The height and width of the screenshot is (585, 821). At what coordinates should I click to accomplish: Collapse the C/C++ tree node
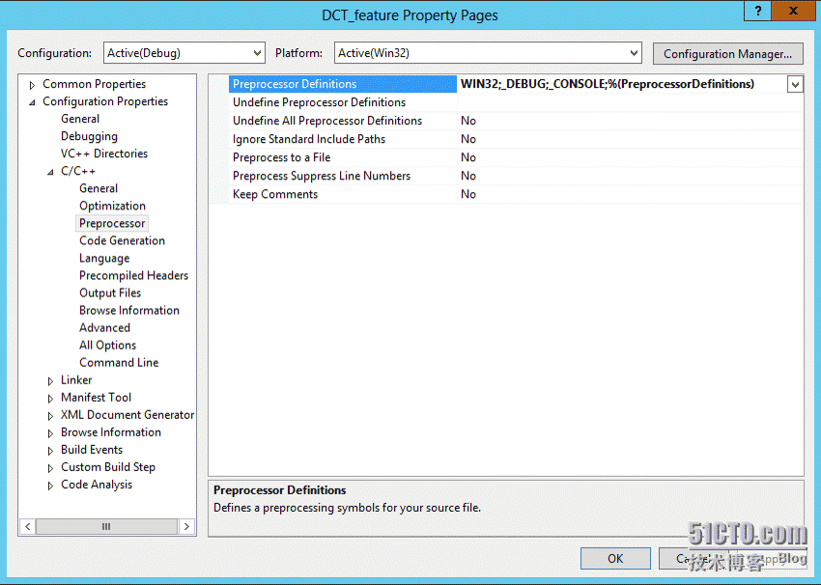(50, 172)
